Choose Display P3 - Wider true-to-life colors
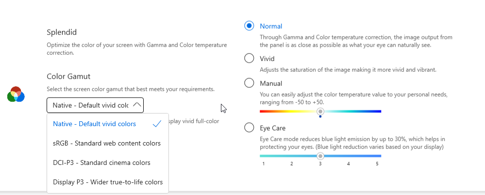Image resolution: width=485 pixels, height=195 pixels. click(108, 182)
